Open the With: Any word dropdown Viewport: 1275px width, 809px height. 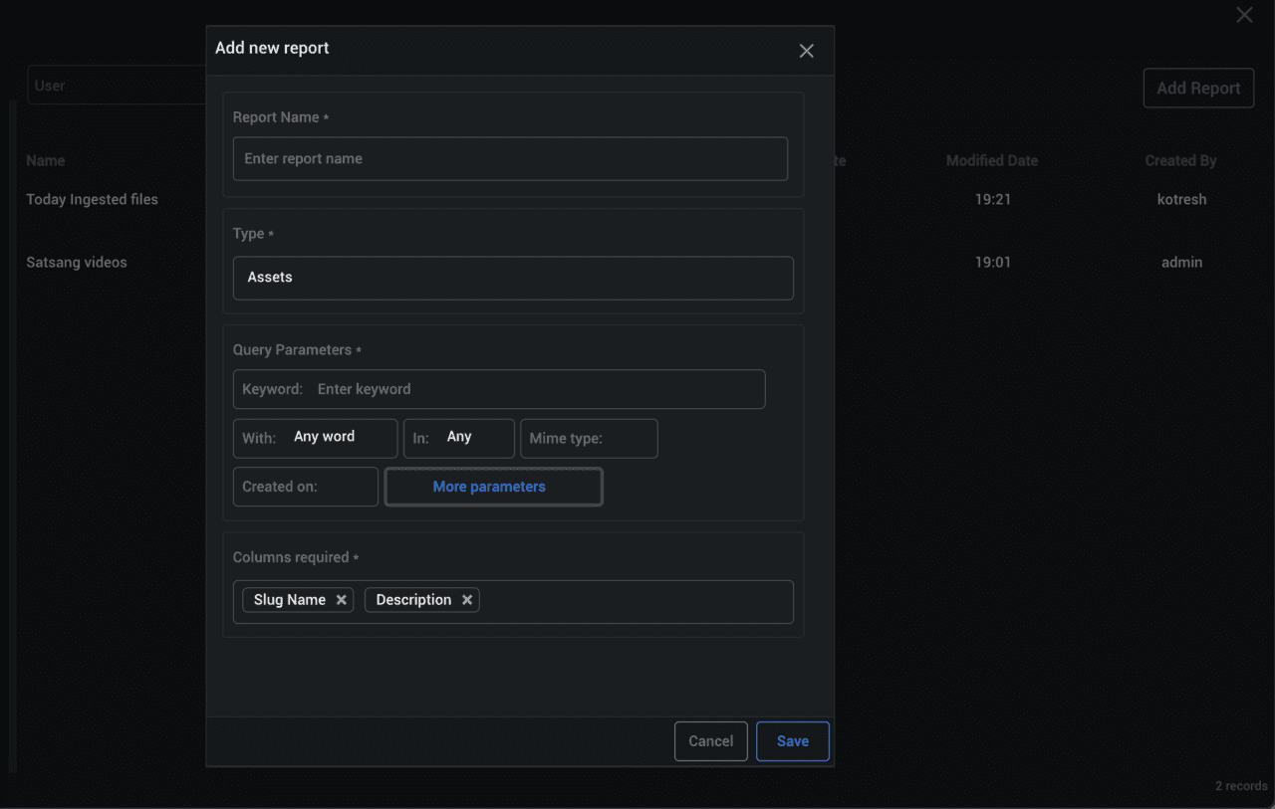[x=315, y=438]
